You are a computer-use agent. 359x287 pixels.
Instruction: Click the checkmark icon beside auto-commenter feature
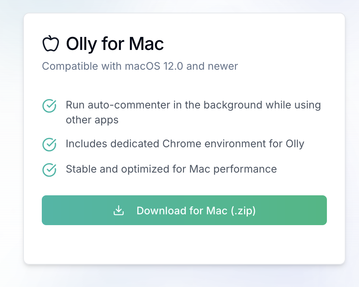(x=49, y=106)
